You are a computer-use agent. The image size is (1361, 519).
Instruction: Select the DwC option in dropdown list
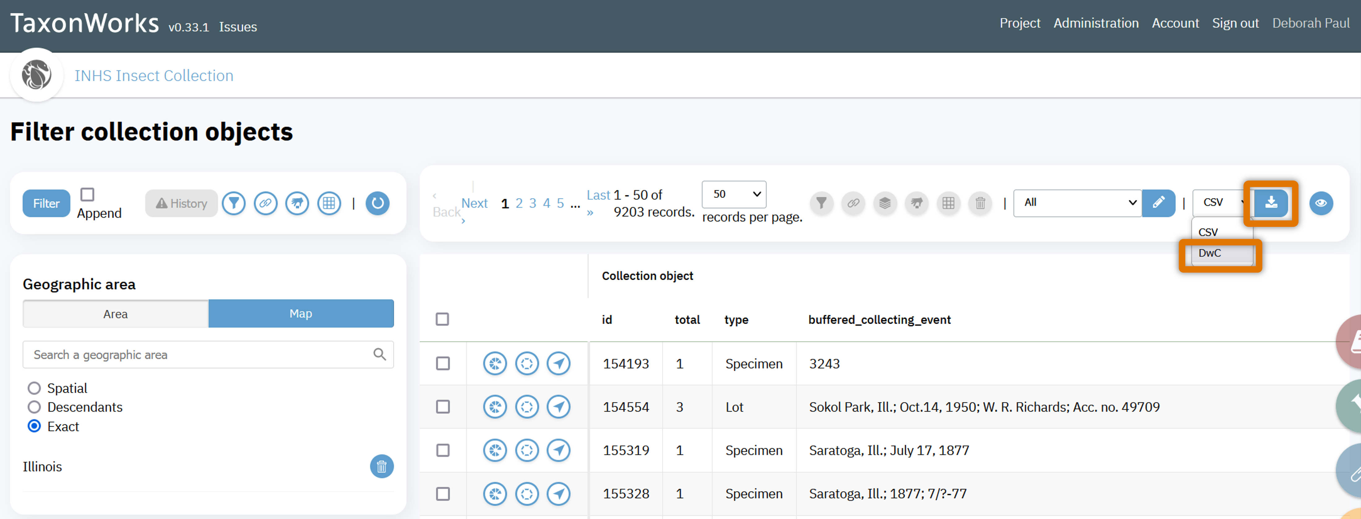coord(1221,253)
